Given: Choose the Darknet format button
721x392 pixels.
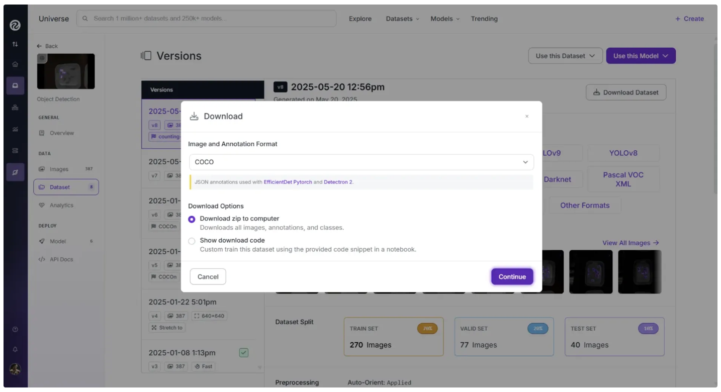Looking at the screenshot, I should pyautogui.click(x=557, y=179).
